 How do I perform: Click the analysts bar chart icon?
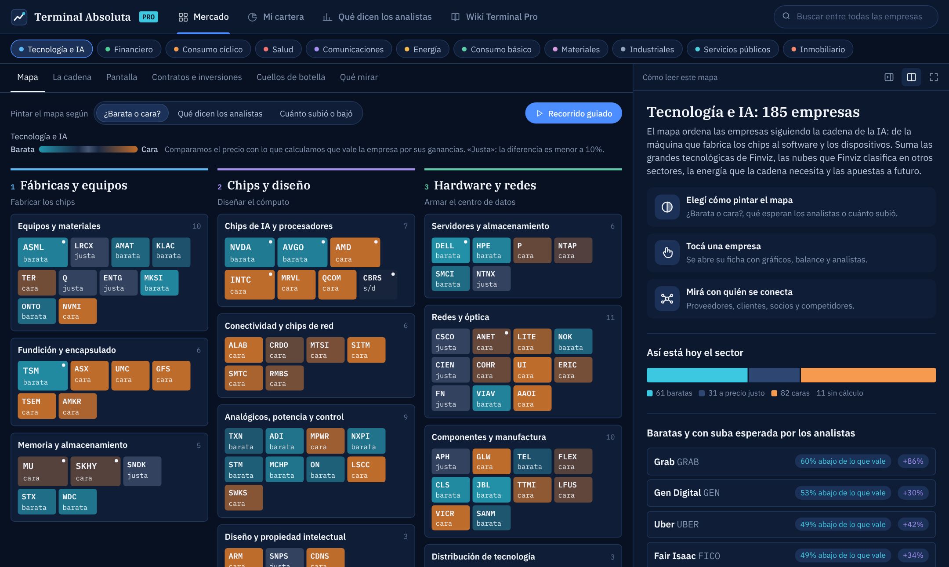(327, 17)
